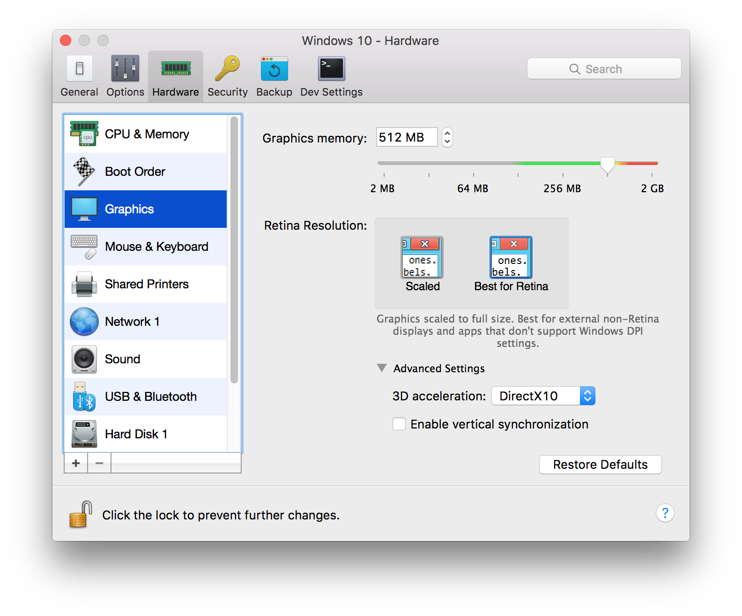Open Dev Settings terminal icon
Image resolution: width=742 pixels, height=616 pixels.
coord(331,69)
